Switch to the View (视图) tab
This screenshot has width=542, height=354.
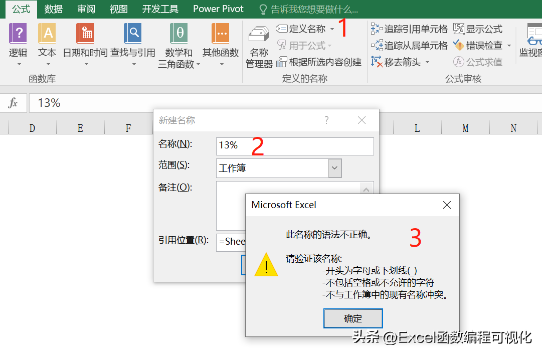tap(118, 9)
